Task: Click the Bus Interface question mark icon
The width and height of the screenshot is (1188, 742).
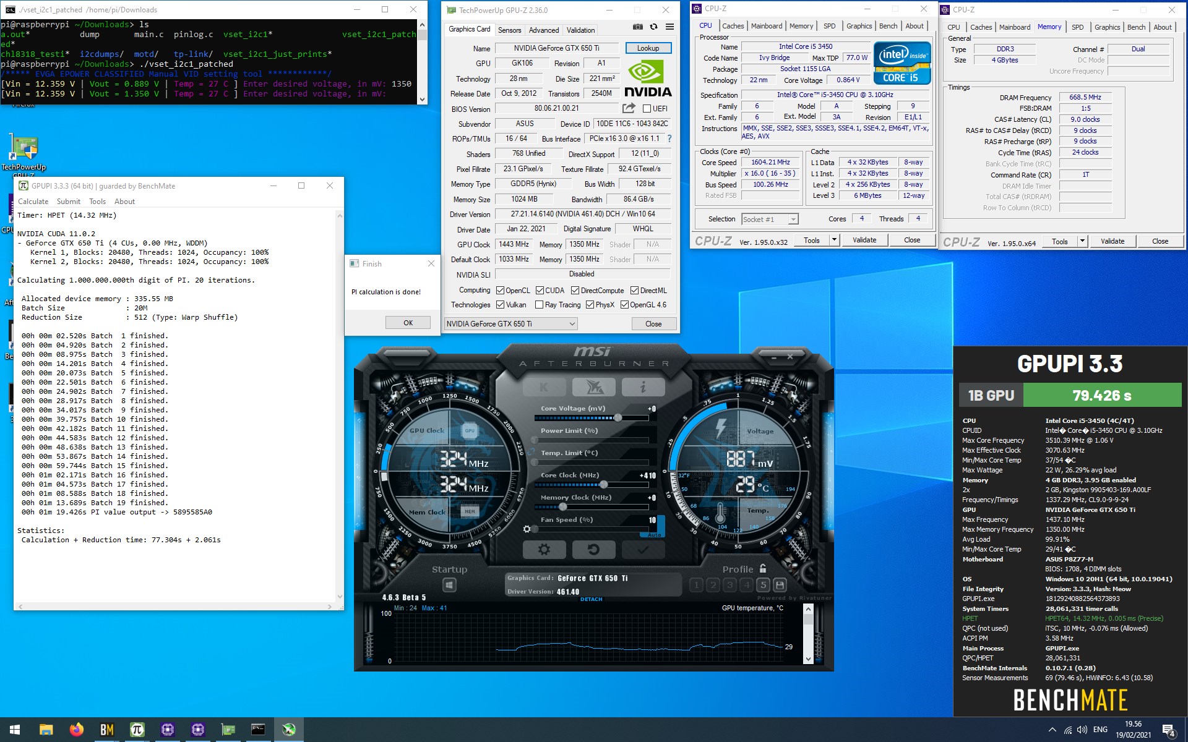Action: tap(669, 139)
